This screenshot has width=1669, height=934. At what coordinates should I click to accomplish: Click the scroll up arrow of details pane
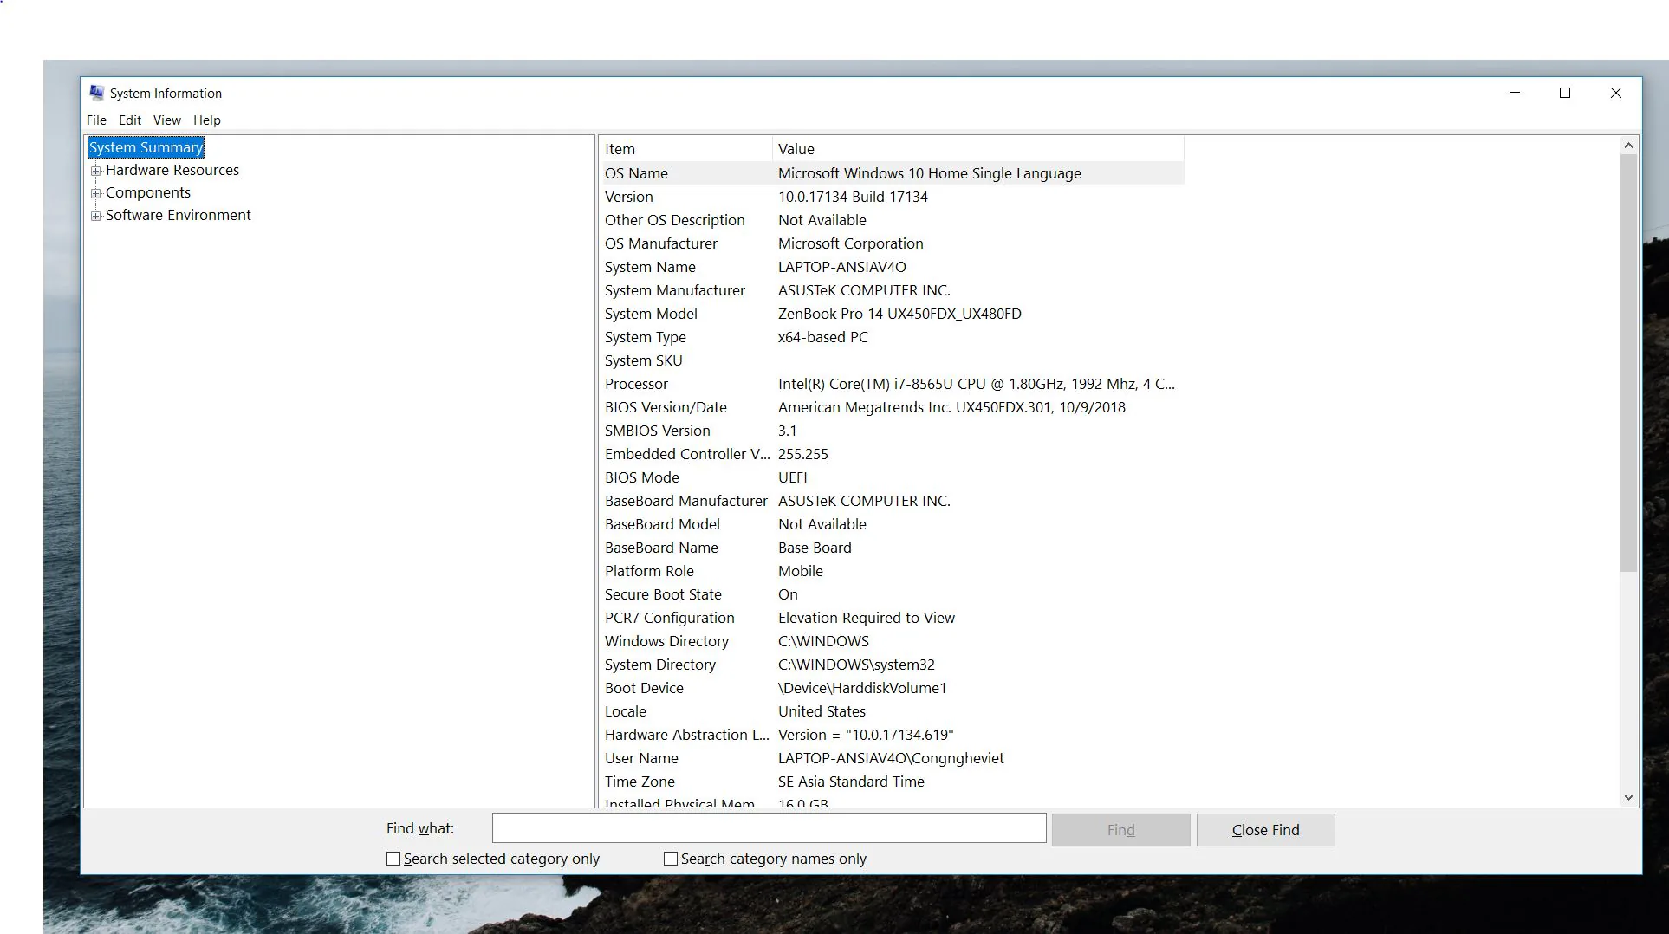tap(1628, 146)
